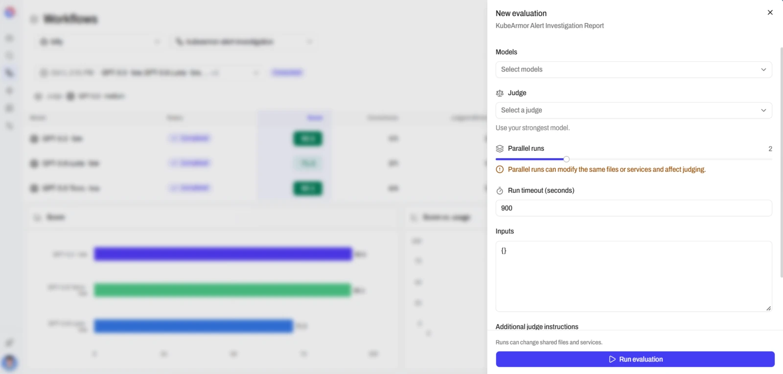This screenshot has height=374, width=783.
Task: Click the note "Runs can change shared files and services."
Action: pyautogui.click(x=549, y=343)
